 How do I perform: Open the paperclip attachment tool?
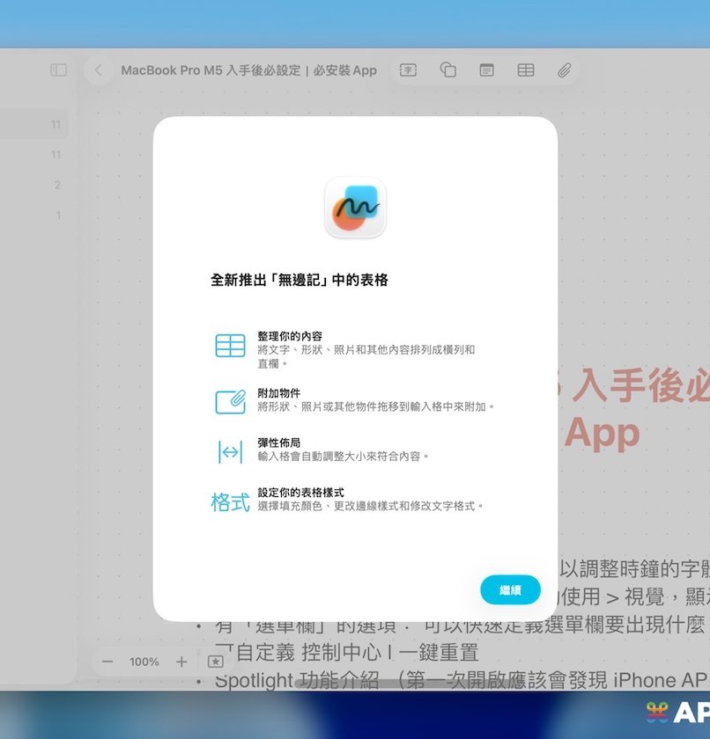[x=565, y=70]
